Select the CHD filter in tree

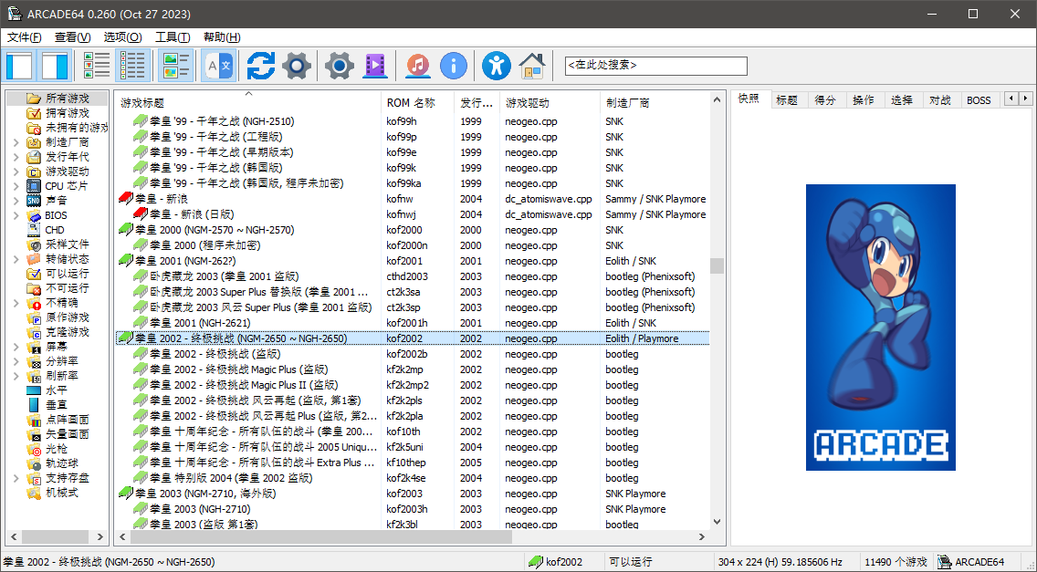(54, 230)
